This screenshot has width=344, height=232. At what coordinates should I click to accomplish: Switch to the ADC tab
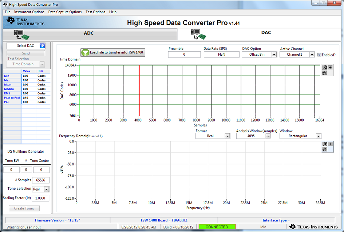(89, 33)
